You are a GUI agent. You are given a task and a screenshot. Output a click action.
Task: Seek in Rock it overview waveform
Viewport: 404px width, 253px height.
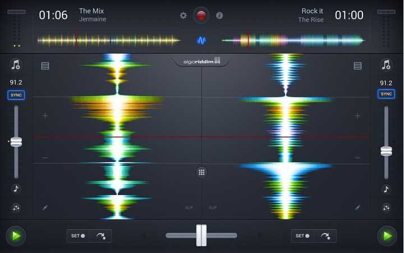[293, 40]
